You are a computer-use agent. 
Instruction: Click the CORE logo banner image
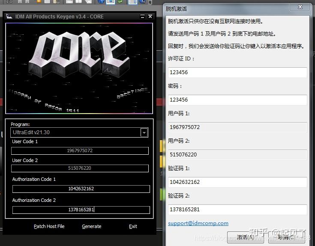pos(79,68)
